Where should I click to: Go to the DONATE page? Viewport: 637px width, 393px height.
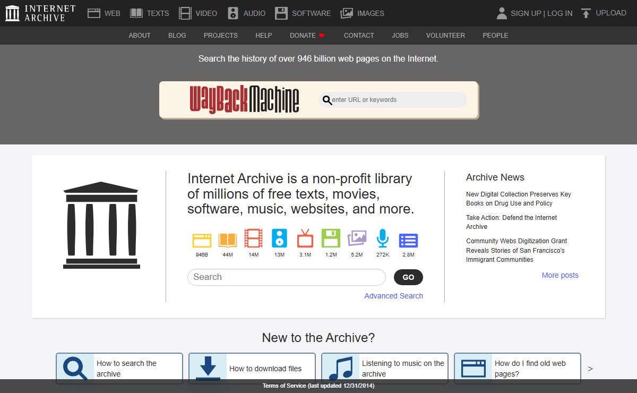coord(307,36)
